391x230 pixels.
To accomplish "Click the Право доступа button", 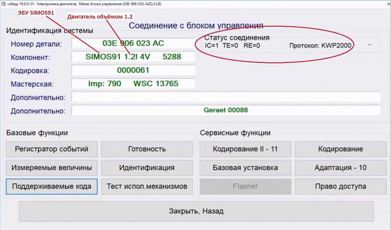I will tap(340, 186).
